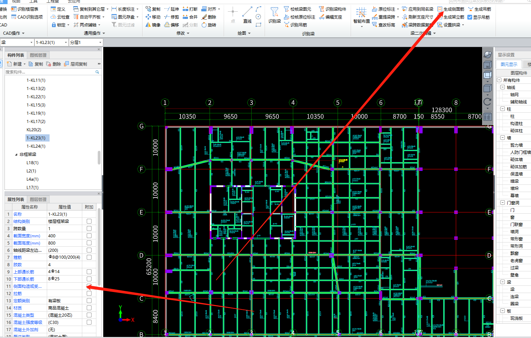This screenshot has height=338, width=531.
Task: Collapse the 轴线 group in display settings
Action: [502, 87]
